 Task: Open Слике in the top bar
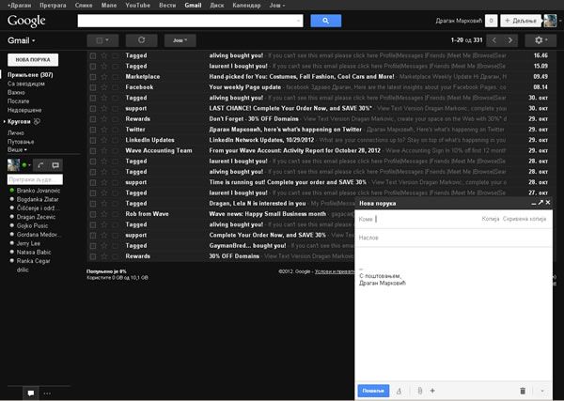(x=84, y=6)
